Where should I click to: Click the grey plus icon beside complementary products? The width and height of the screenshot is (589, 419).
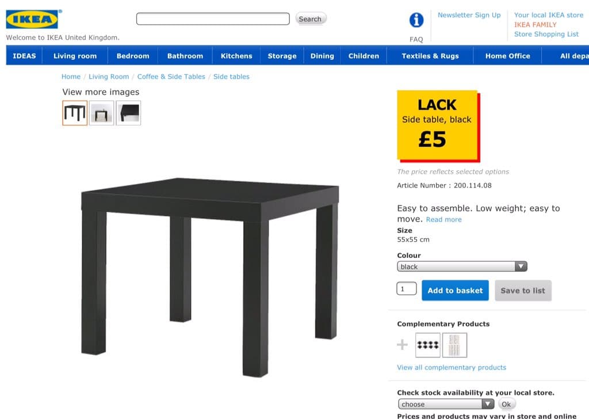tap(402, 345)
